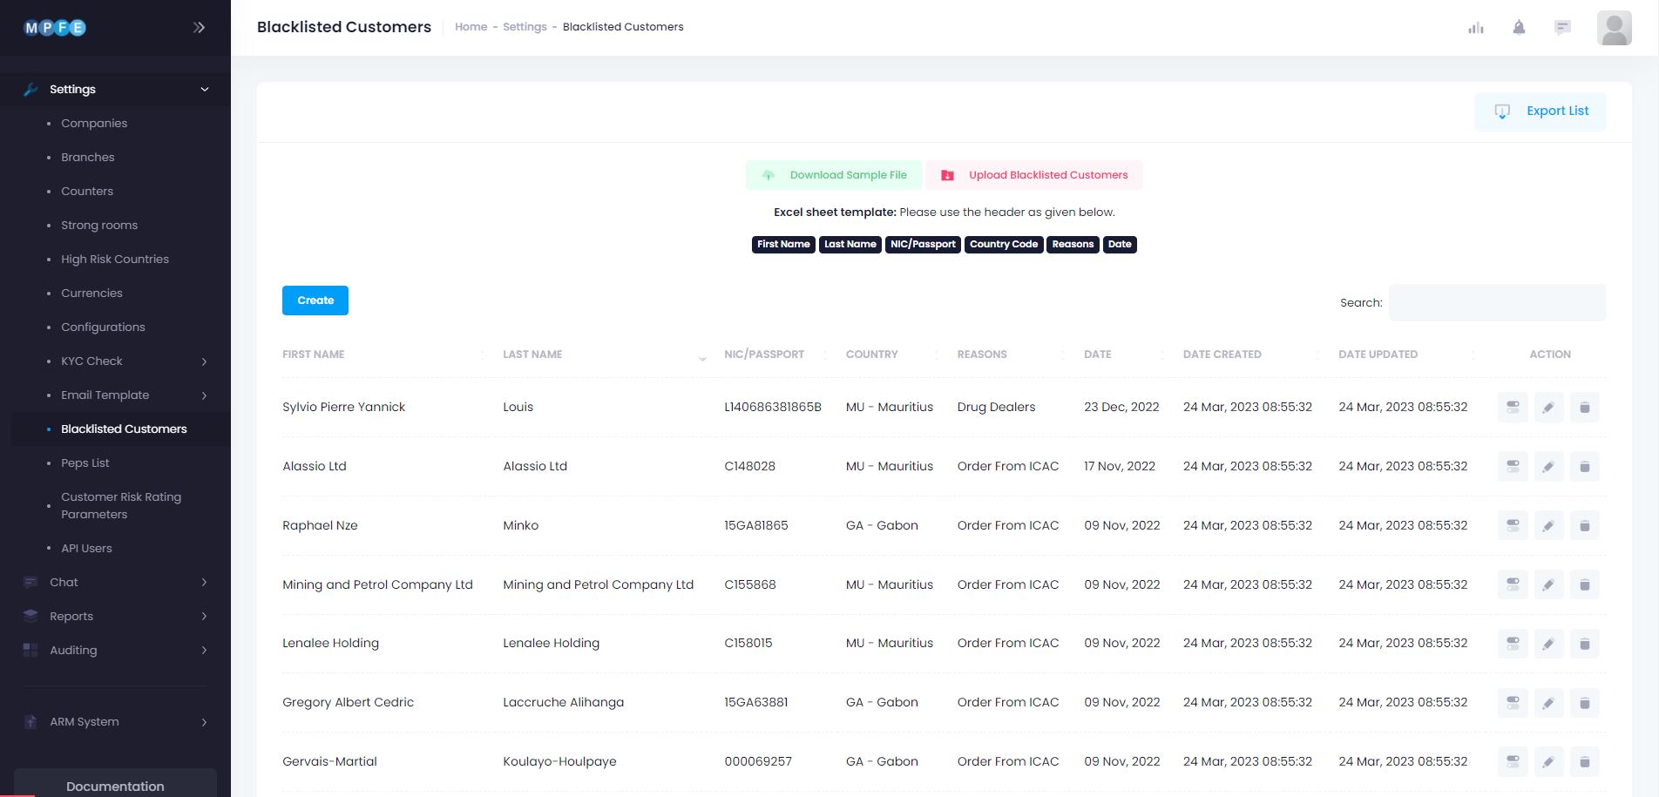Click Upload Blacklisted Customers button
The width and height of the screenshot is (1659, 797).
pos(1034,175)
